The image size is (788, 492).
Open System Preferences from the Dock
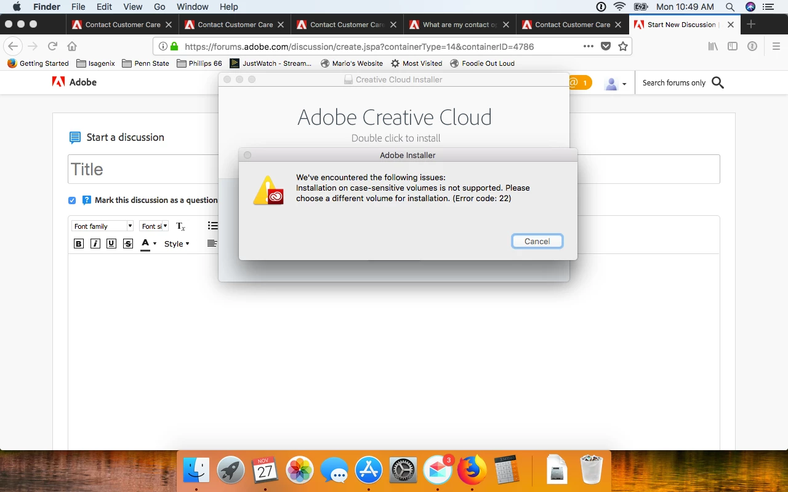[403, 471]
